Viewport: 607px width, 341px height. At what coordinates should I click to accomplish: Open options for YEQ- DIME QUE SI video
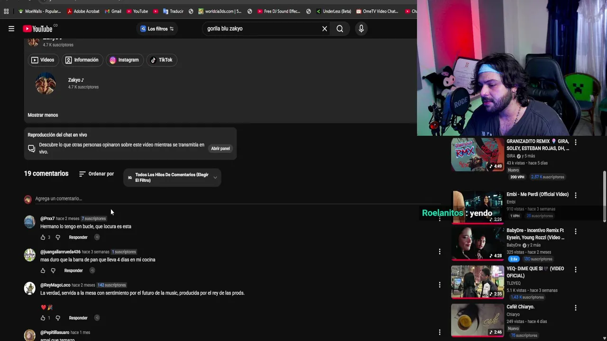[x=576, y=269]
